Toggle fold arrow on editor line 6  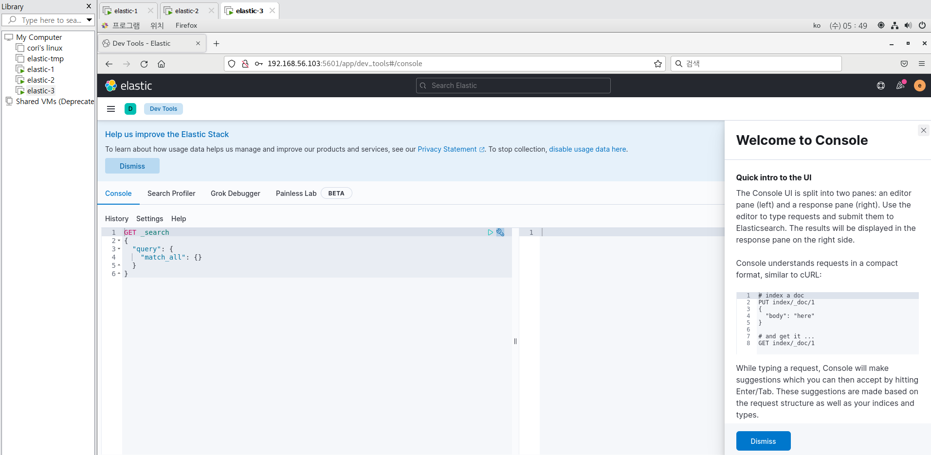click(119, 274)
